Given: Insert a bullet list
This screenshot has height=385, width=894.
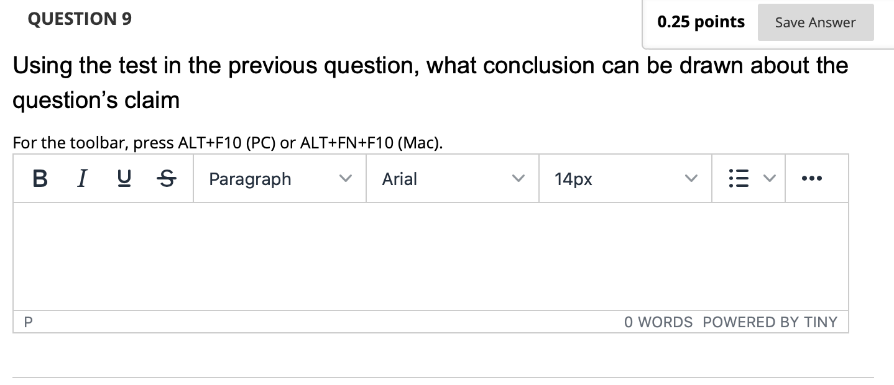Looking at the screenshot, I should (737, 179).
